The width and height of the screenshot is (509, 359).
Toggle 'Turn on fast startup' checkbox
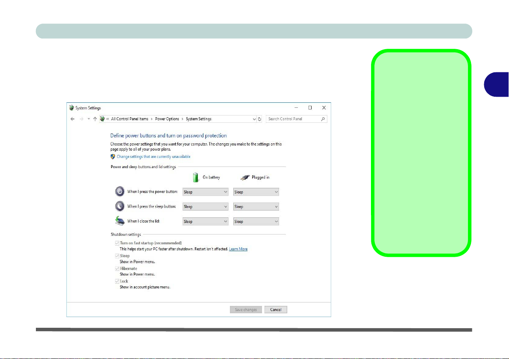[x=117, y=243]
